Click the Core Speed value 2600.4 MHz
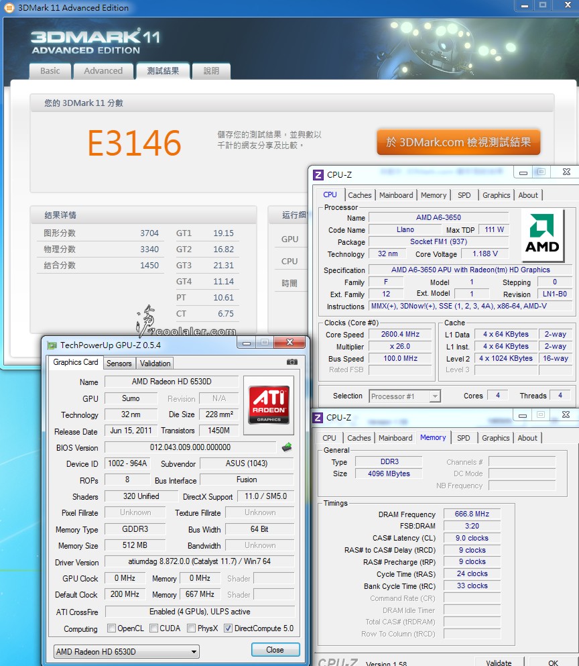579x666 pixels. pyautogui.click(x=400, y=334)
